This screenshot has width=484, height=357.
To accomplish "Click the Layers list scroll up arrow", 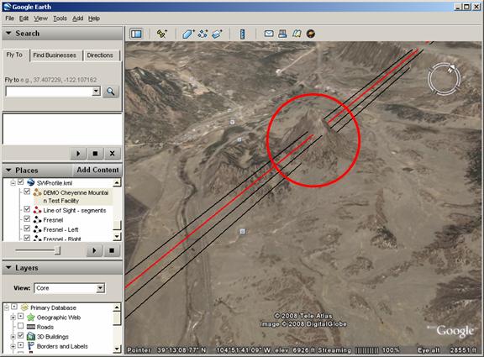I will click(117, 307).
